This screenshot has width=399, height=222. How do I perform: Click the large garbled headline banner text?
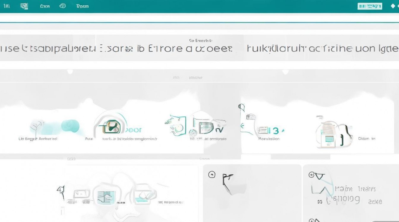[x=199, y=49]
